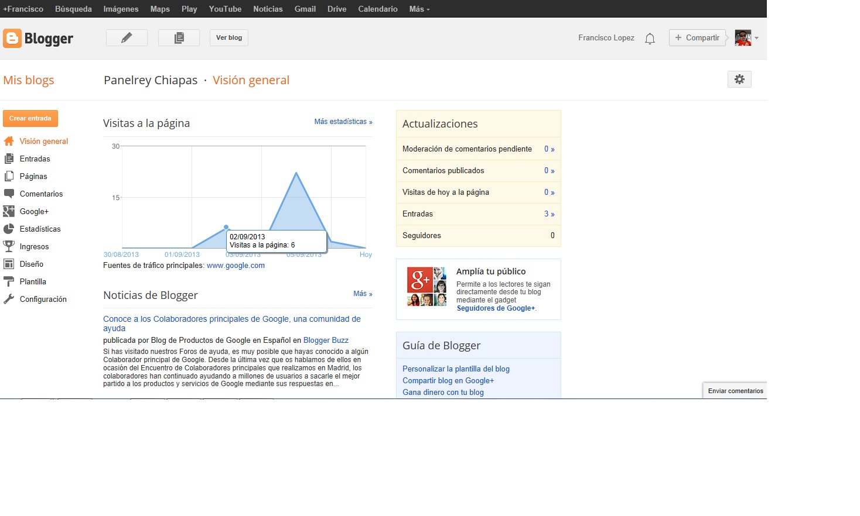Open Estadísticas from the sidebar

pyautogui.click(x=40, y=229)
